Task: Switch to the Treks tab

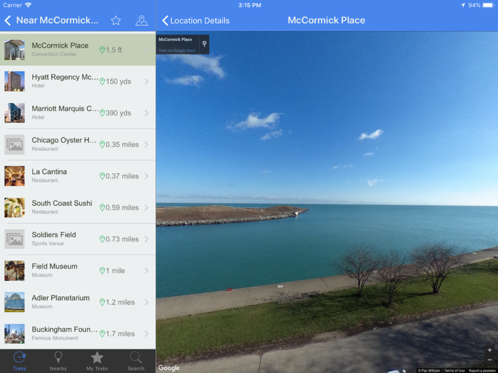Action: [x=19, y=361]
